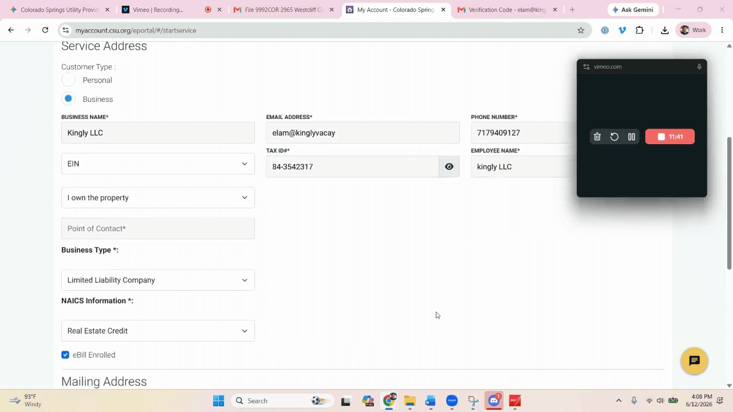This screenshot has width=733, height=412.
Task: Pause the Vimeo recording
Action: click(632, 137)
